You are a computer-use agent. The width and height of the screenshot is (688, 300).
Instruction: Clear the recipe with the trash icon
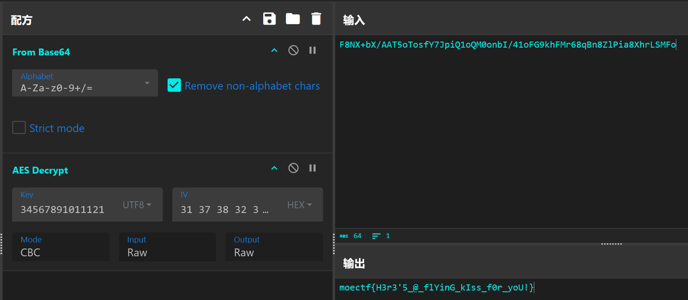point(316,19)
